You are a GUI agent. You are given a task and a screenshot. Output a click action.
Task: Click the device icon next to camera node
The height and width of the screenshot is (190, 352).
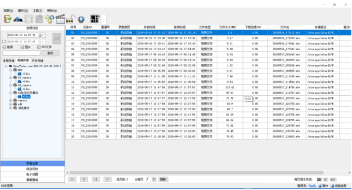[15, 100]
